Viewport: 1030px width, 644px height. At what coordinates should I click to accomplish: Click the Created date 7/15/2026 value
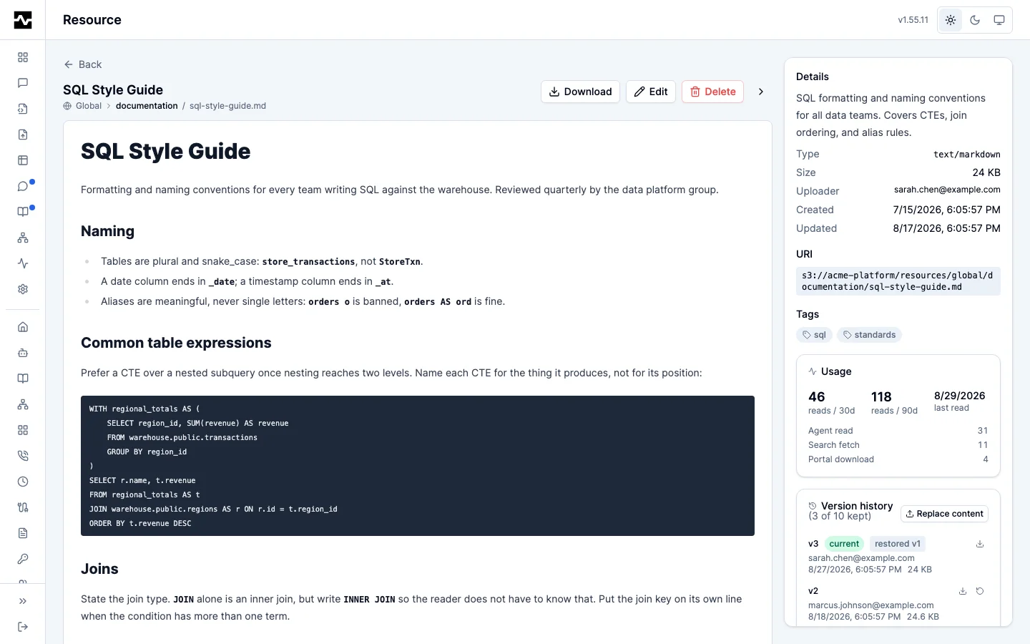coord(947,210)
